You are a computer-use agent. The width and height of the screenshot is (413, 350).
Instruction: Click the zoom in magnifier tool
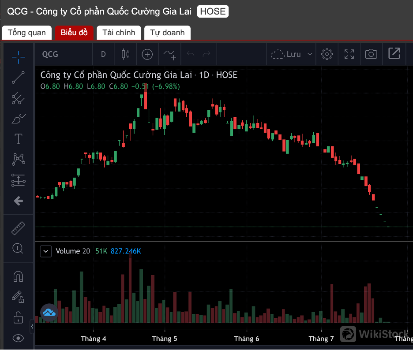pyautogui.click(x=18, y=249)
